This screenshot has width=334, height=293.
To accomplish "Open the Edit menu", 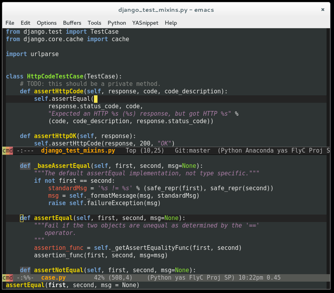I will [25, 23].
